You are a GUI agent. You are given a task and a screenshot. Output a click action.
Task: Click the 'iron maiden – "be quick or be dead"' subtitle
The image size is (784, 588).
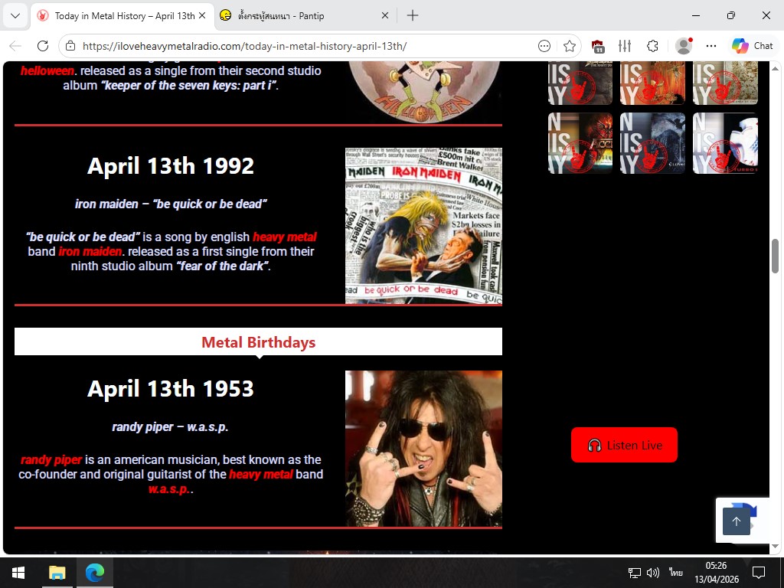(171, 204)
